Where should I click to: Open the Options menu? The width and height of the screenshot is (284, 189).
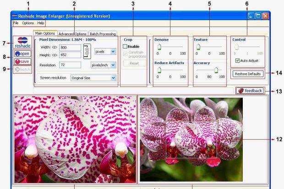pyautogui.click(x=28, y=23)
